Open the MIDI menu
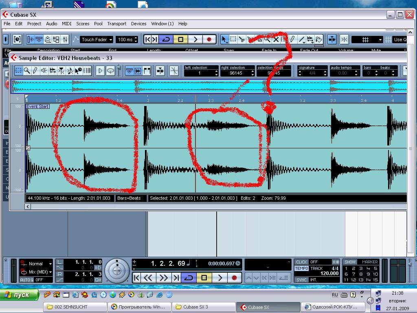The height and width of the screenshot is (313, 417). [x=66, y=24]
